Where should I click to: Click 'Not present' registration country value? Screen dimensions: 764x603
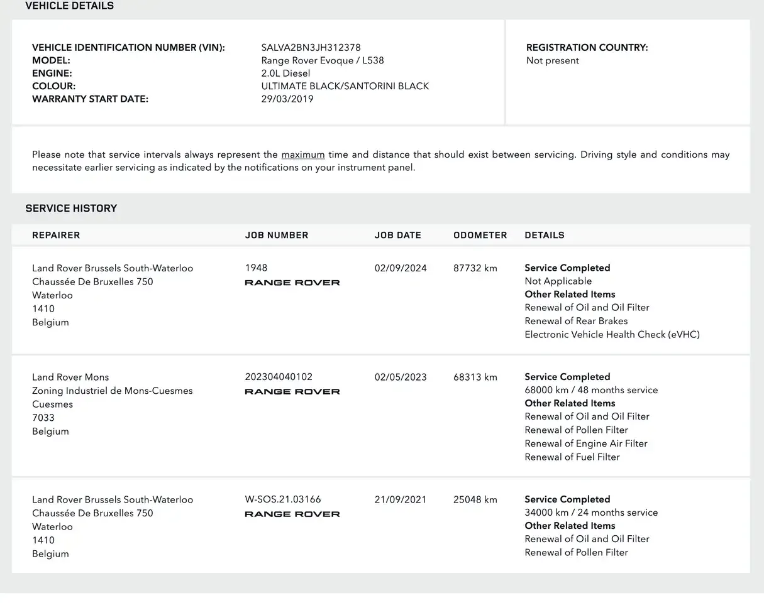point(552,61)
